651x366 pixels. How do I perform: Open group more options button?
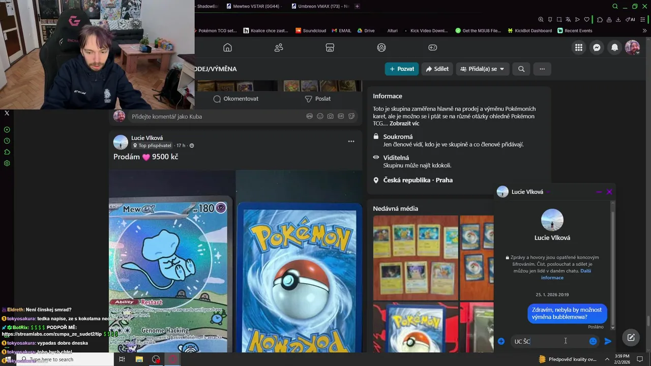(x=542, y=69)
